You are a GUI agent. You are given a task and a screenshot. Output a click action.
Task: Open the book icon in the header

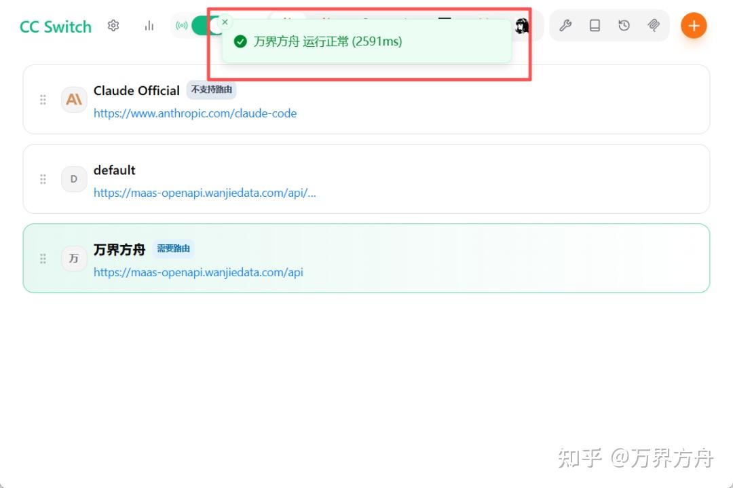click(595, 25)
